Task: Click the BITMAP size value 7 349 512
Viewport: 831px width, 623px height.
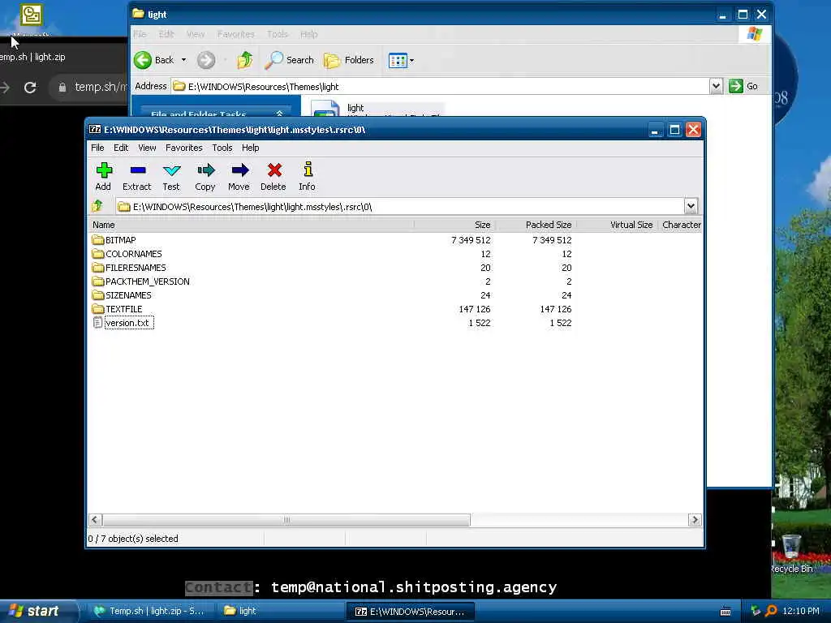Action: point(471,240)
